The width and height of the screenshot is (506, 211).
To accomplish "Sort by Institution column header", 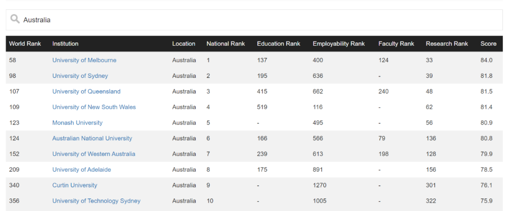I will (65, 44).
